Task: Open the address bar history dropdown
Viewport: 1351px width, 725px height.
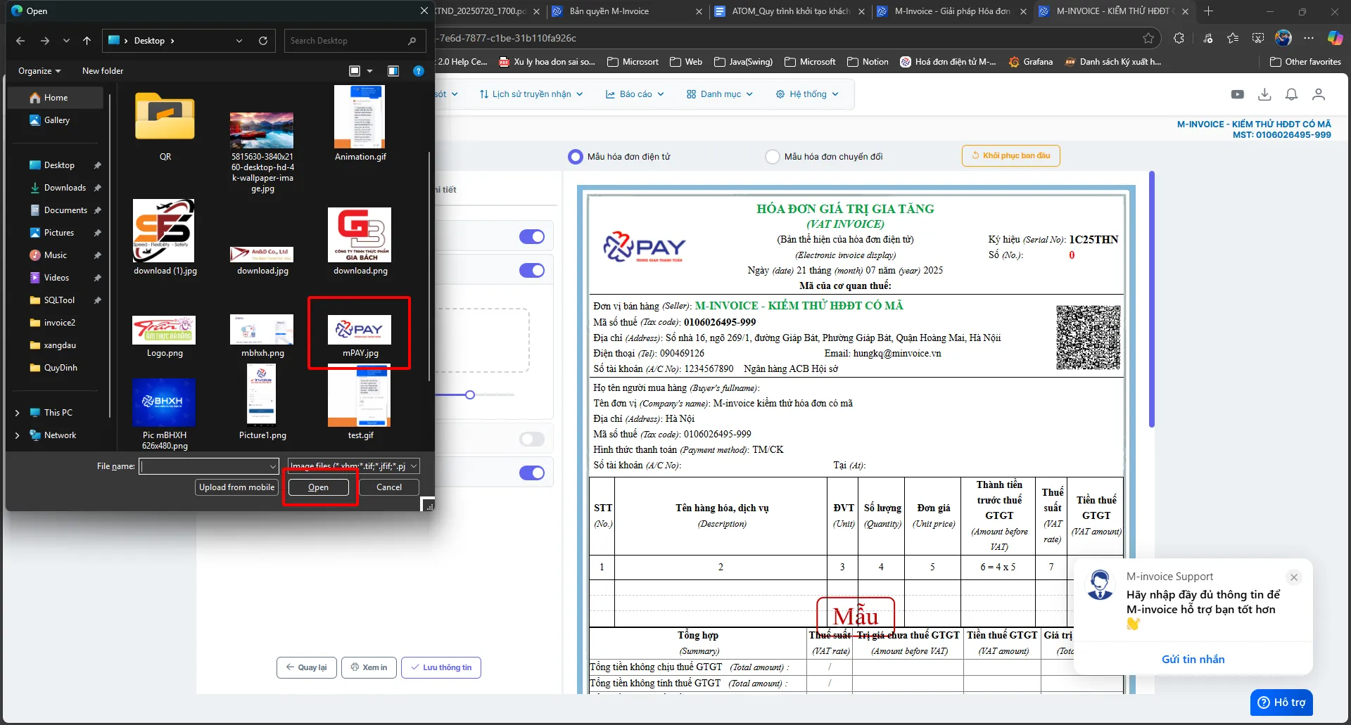Action: [239, 41]
